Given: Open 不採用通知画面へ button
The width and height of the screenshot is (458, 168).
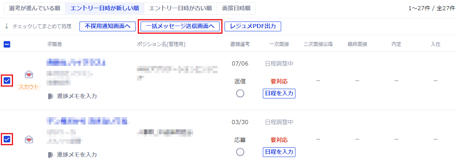Looking at the screenshot, I should (107, 26).
